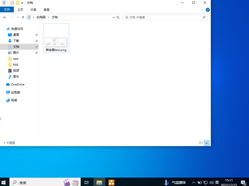Switch to the 查看 ribbon tab
This screenshot has width=249, height=186.
pyautogui.click(x=47, y=10)
